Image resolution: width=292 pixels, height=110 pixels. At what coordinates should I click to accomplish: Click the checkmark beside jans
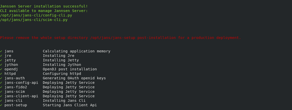(1, 51)
